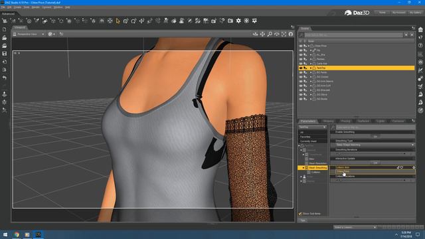Toggle visibility eye of Carla Hair
Viewport: 425px width, 239px height.
click(301, 64)
